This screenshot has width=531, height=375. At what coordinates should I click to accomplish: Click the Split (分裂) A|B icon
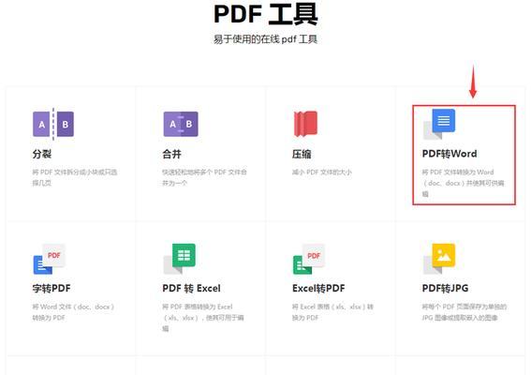coord(53,124)
